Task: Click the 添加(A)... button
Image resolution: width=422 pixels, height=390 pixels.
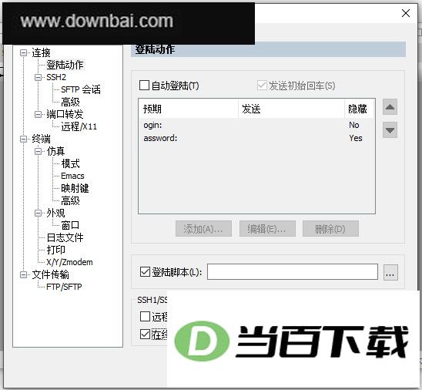Action: click(203, 229)
